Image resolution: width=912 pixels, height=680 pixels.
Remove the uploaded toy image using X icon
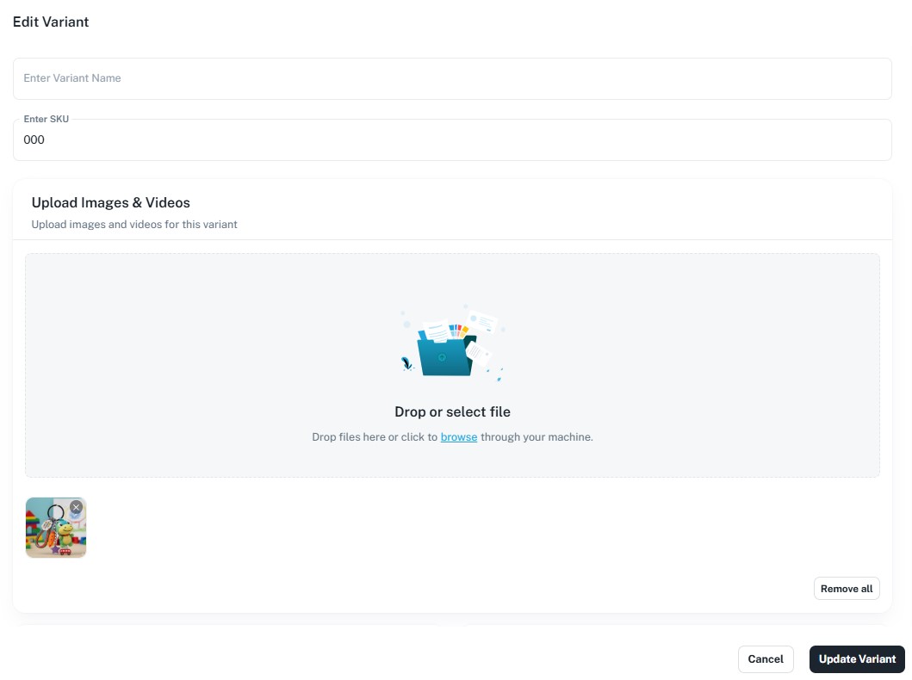76,508
